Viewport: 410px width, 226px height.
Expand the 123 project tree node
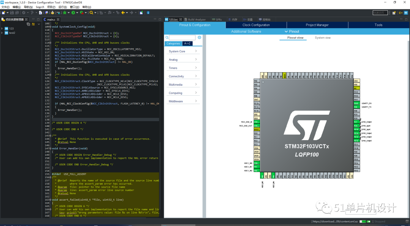2,28
